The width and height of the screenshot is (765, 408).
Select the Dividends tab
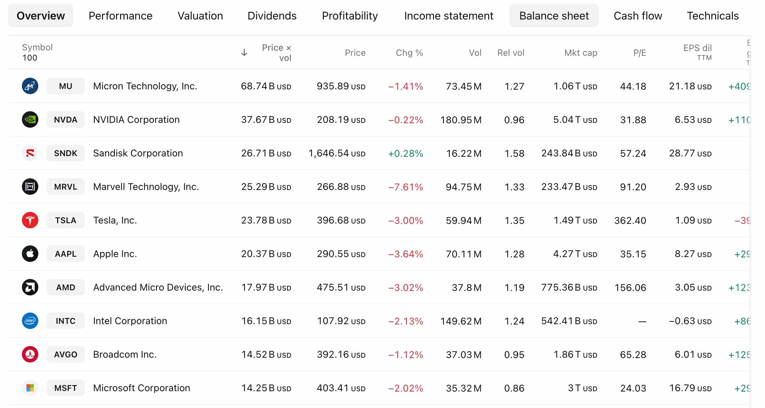(x=272, y=16)
